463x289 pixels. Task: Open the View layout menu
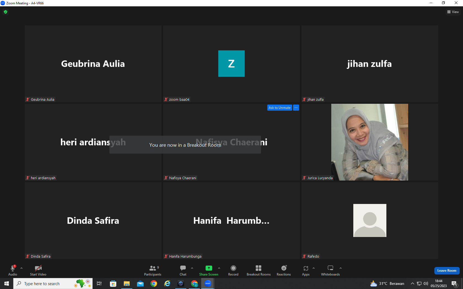pos(453,12)
